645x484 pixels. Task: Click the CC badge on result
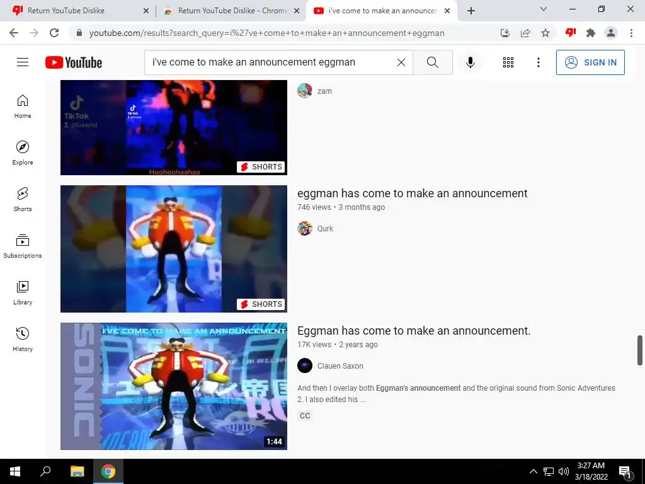[305, 416]
